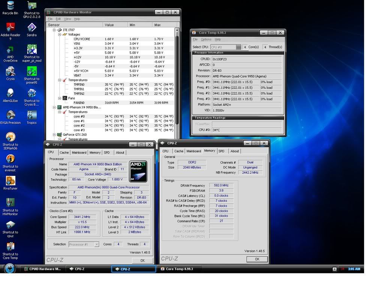Click the AMD Phenom logo in CPU-Z

[138, 171]
